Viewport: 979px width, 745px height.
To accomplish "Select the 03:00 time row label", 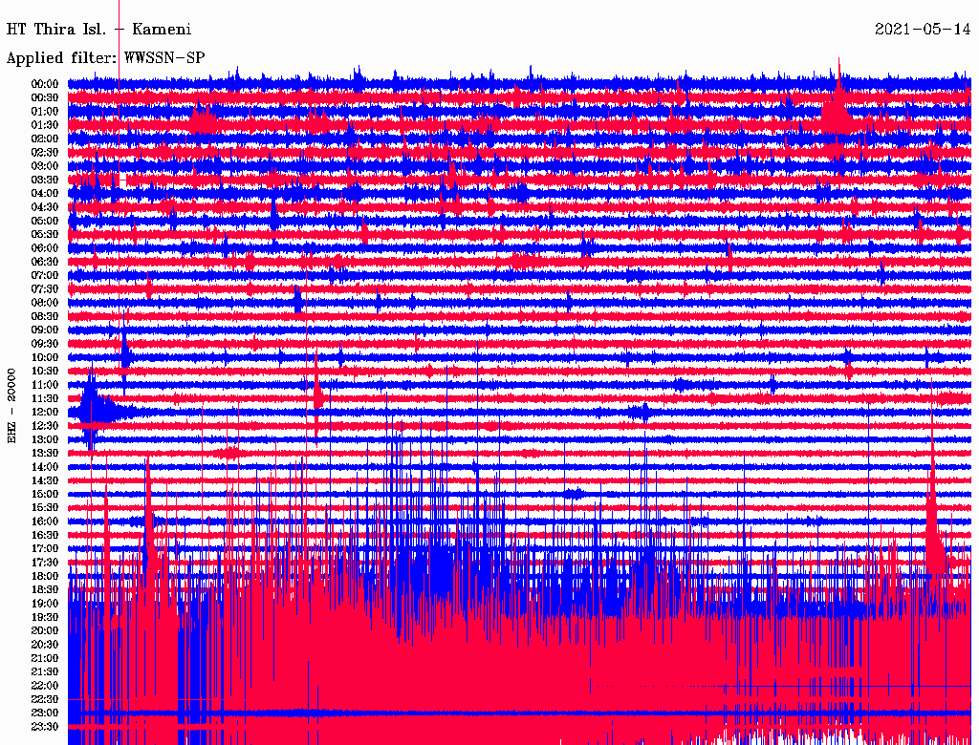I will tap(45, 166).
